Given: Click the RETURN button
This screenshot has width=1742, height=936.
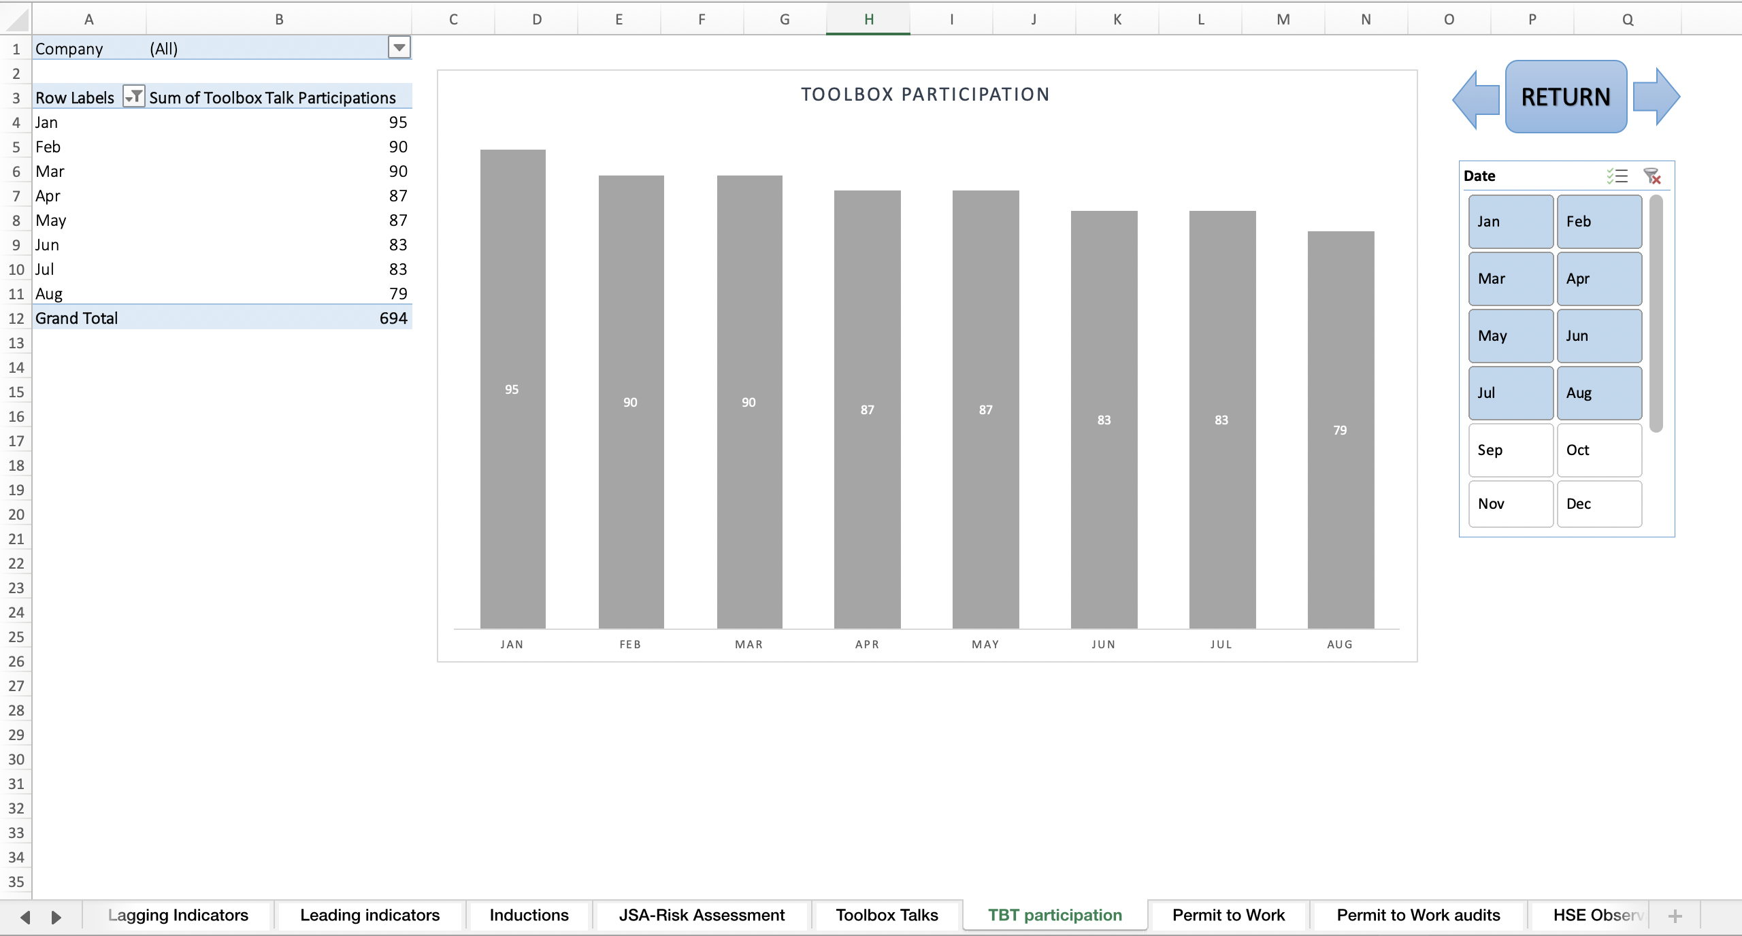Looking at the screenshot, I should pyautogui.click(x=1565, y=97).
